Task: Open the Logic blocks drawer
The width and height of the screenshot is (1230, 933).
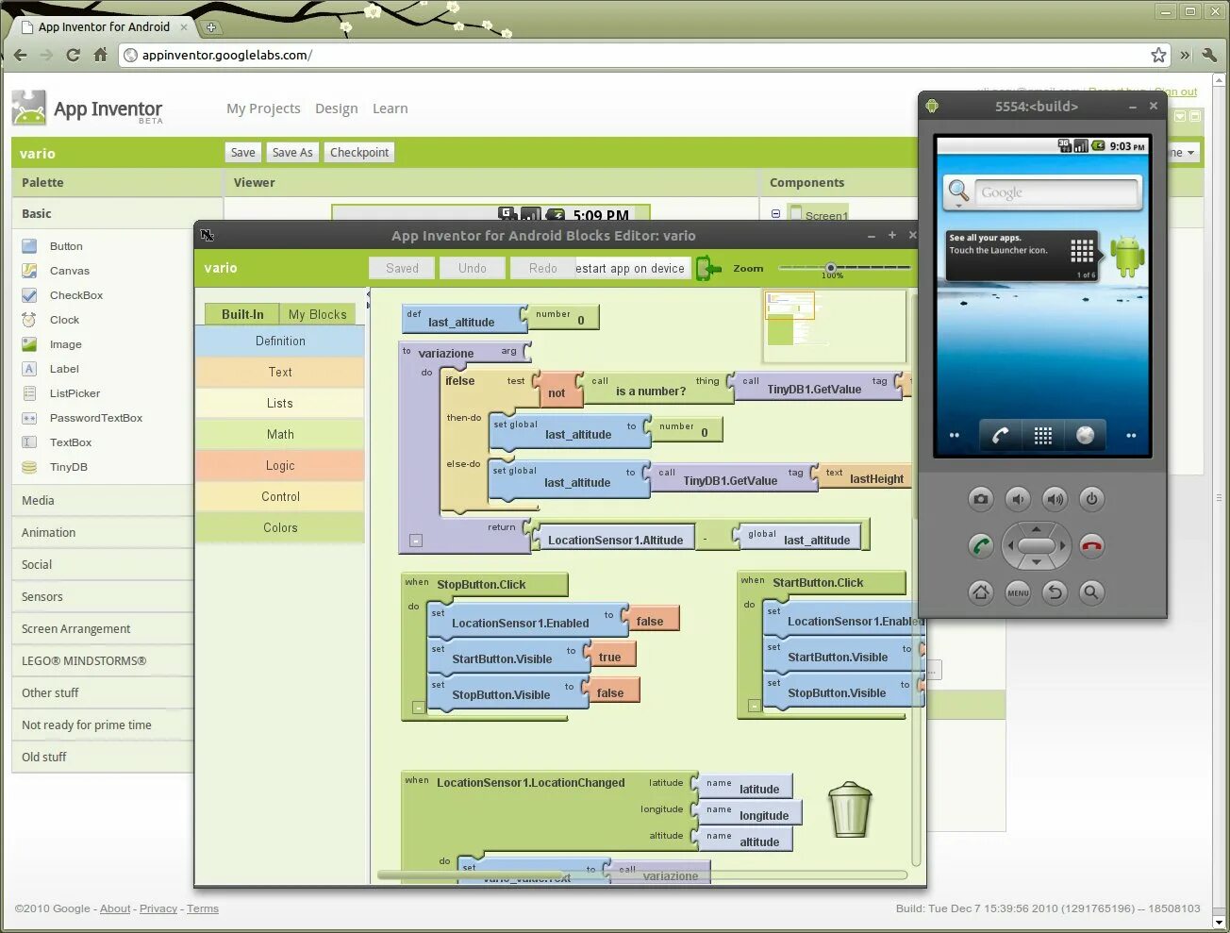Action: point(280,466)
